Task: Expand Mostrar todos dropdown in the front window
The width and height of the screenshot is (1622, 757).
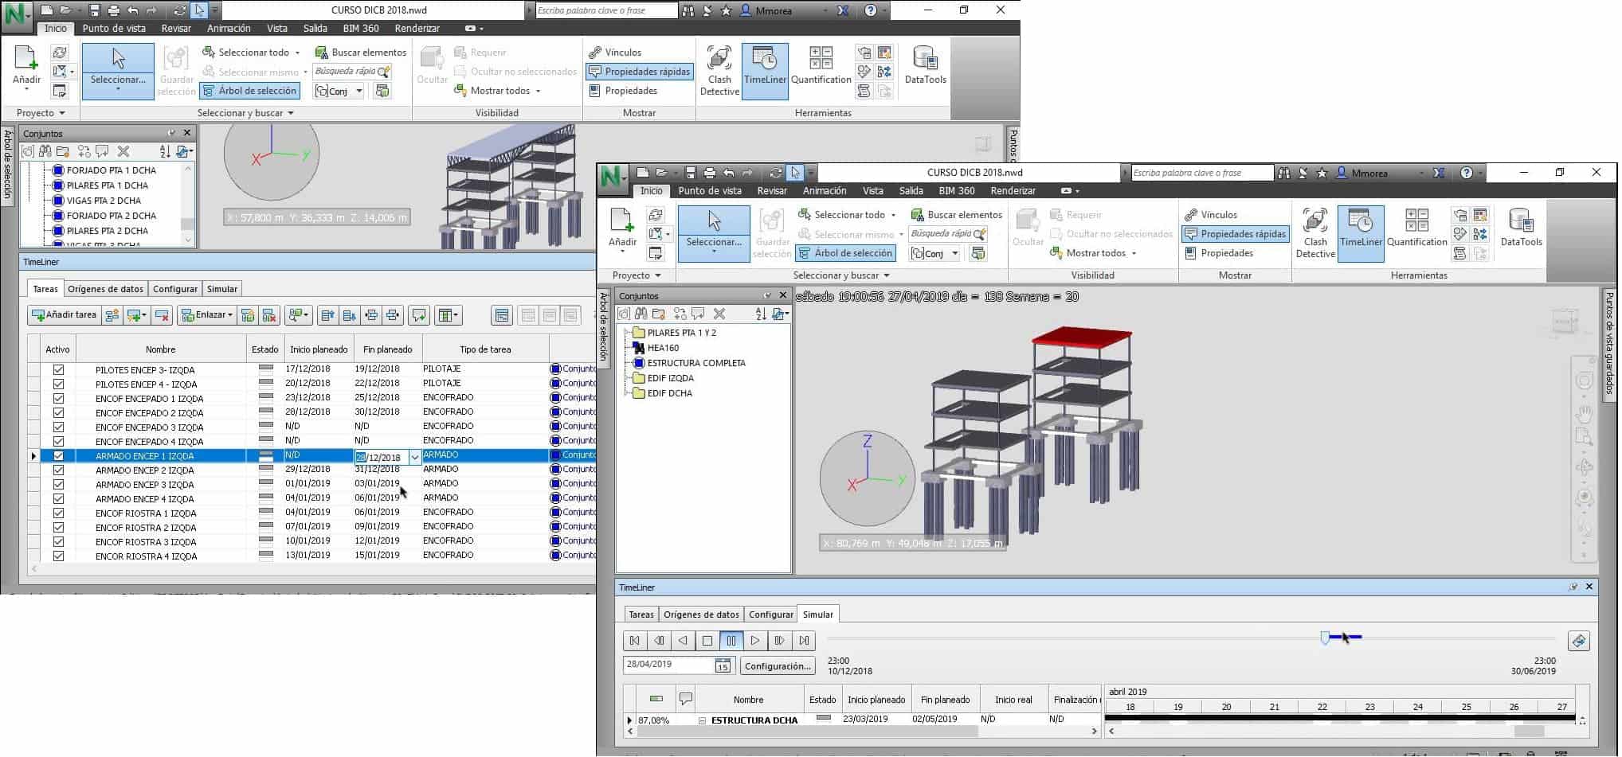Action: tap(1134, 253)
